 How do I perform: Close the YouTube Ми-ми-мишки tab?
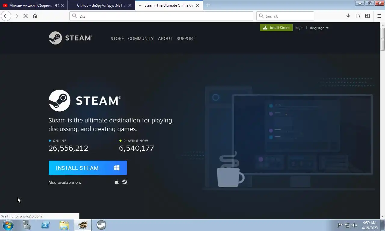(62, 5)
